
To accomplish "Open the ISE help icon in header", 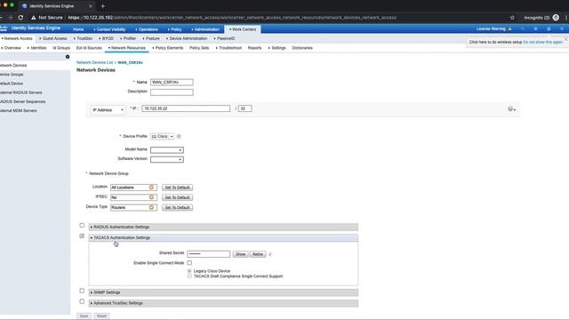I will [x=535, y=28].
